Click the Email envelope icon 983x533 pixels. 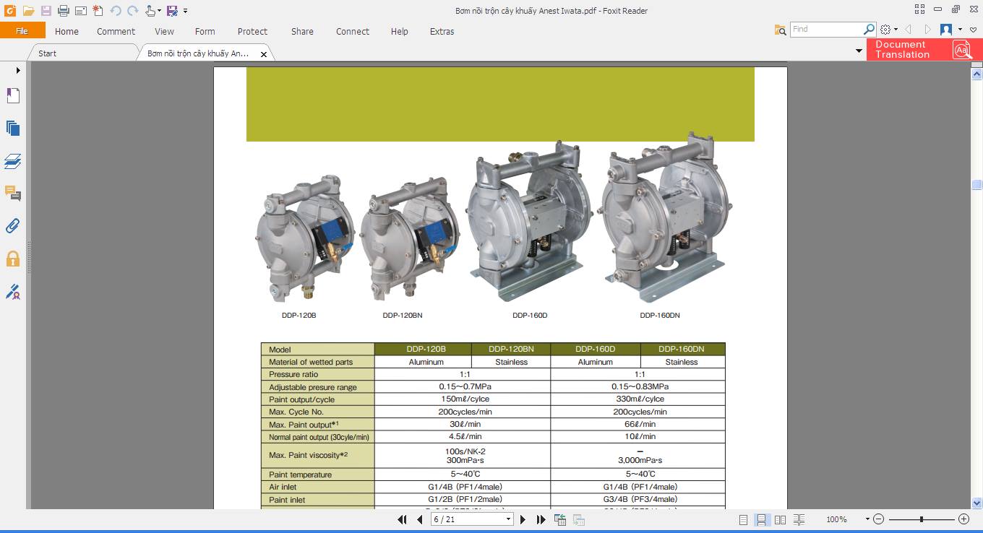[81, 11]
